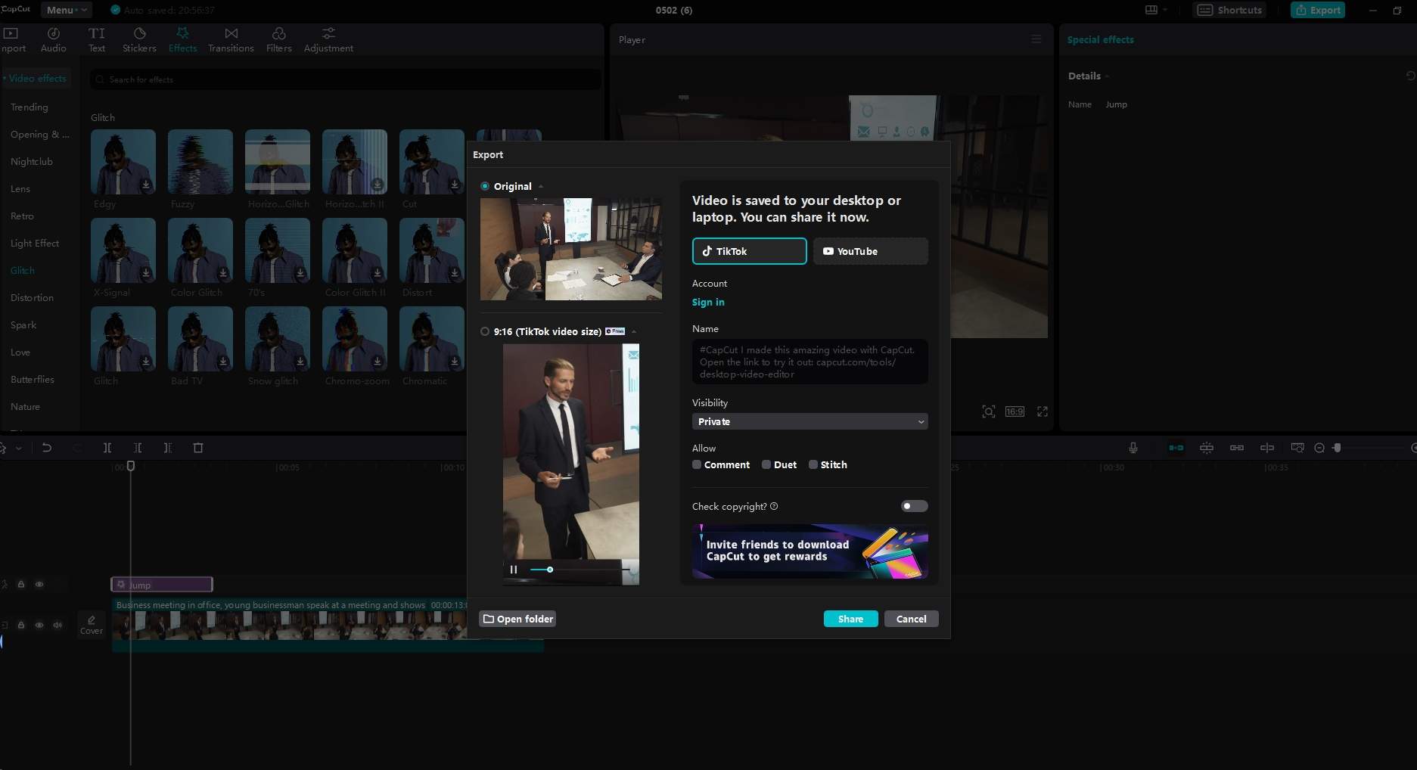Select the Stickers tool icon
Image resolution: width=1417 pixels, height=770 pixels.
click(139, 33)
